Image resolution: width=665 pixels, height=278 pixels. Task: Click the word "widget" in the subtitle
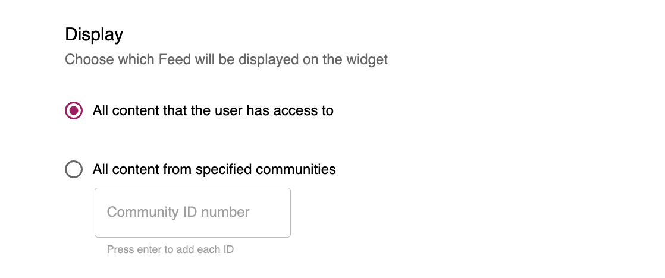367,60
